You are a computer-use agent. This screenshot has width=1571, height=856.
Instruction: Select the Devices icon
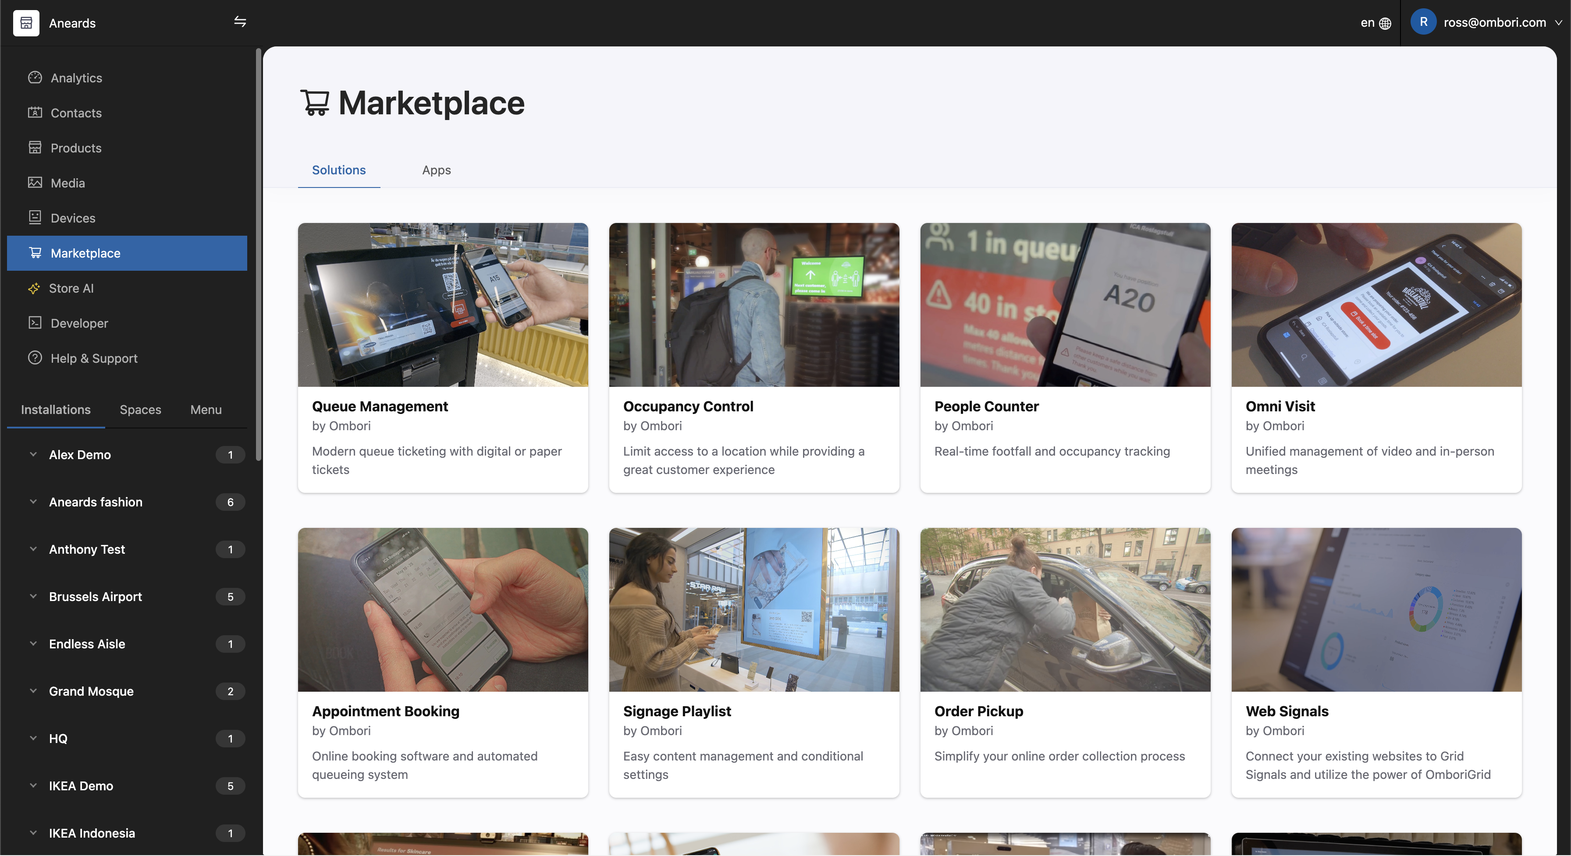coord(36,217)
